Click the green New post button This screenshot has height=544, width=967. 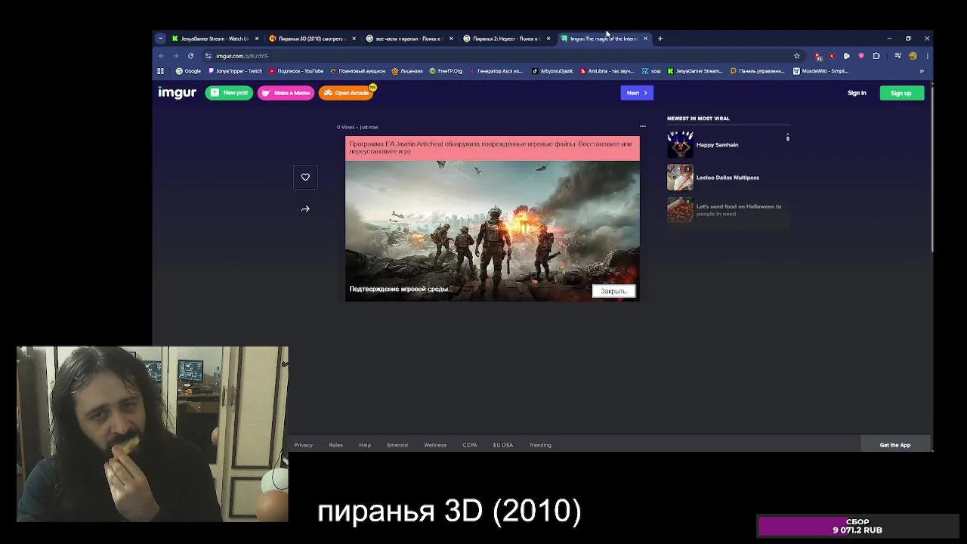click(x=229, y=93)
